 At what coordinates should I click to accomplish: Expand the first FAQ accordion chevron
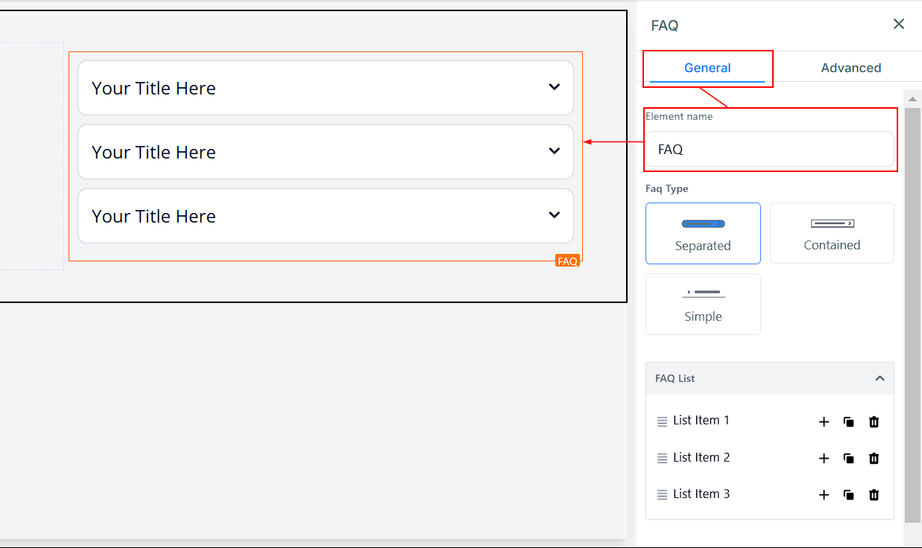[554, 87]
